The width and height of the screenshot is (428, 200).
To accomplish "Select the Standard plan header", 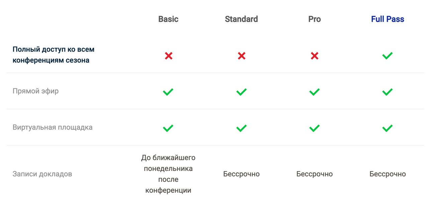I will 241,19.
